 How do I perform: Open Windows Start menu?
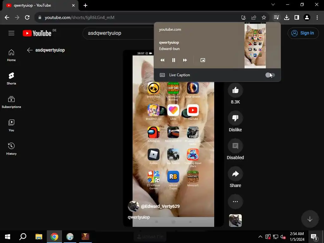click(8, 237)
